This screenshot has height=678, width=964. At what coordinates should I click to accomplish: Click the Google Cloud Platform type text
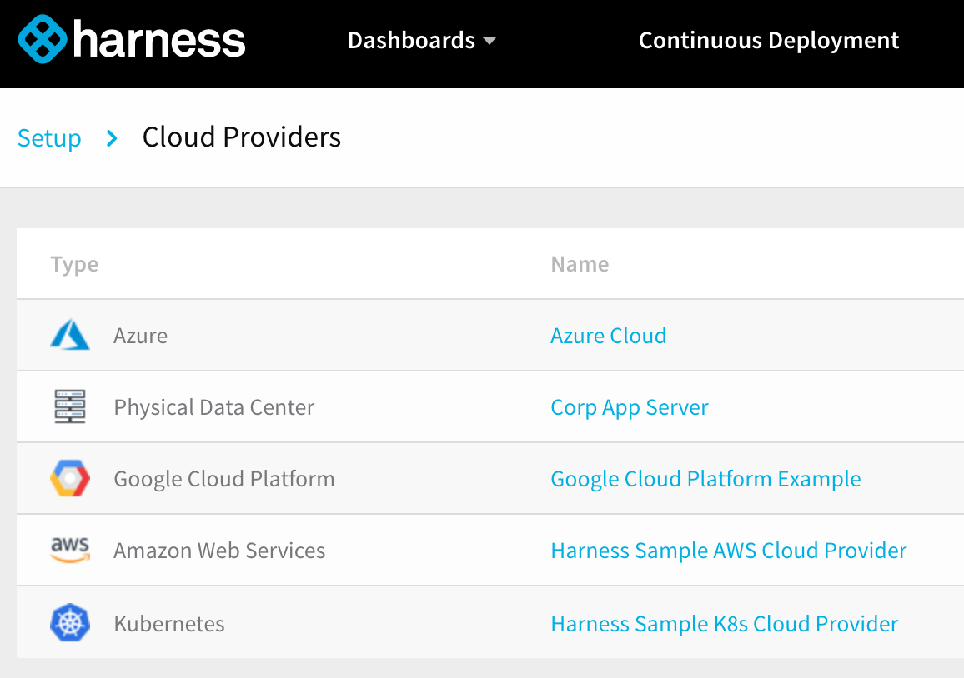tap(223, 478)
